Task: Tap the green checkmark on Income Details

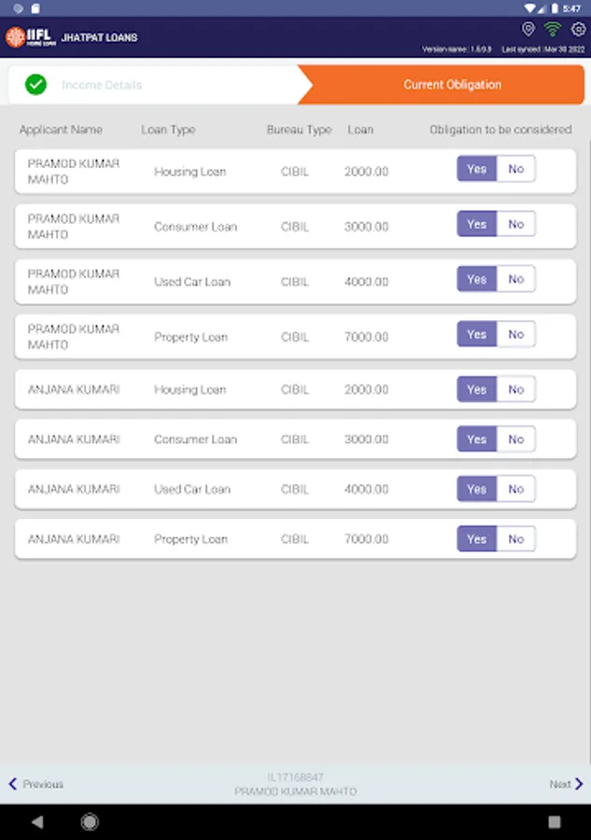Action: click(35, 85)
